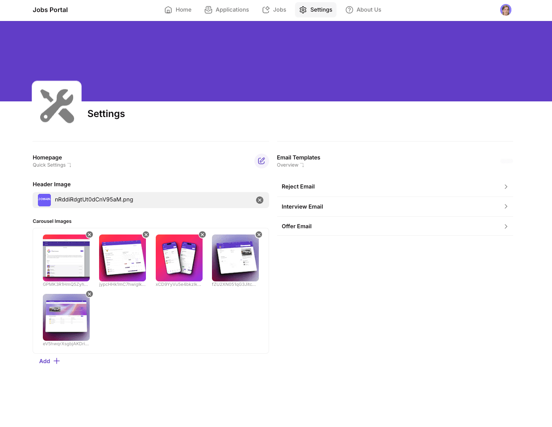Select the Applications inbox icon
Screen dimensions: 552x427
[x=208, y=9]
